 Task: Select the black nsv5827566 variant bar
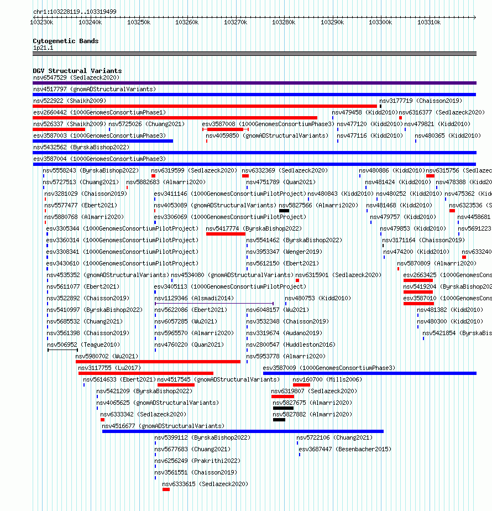pyautogui.click(x=284, y=211)
